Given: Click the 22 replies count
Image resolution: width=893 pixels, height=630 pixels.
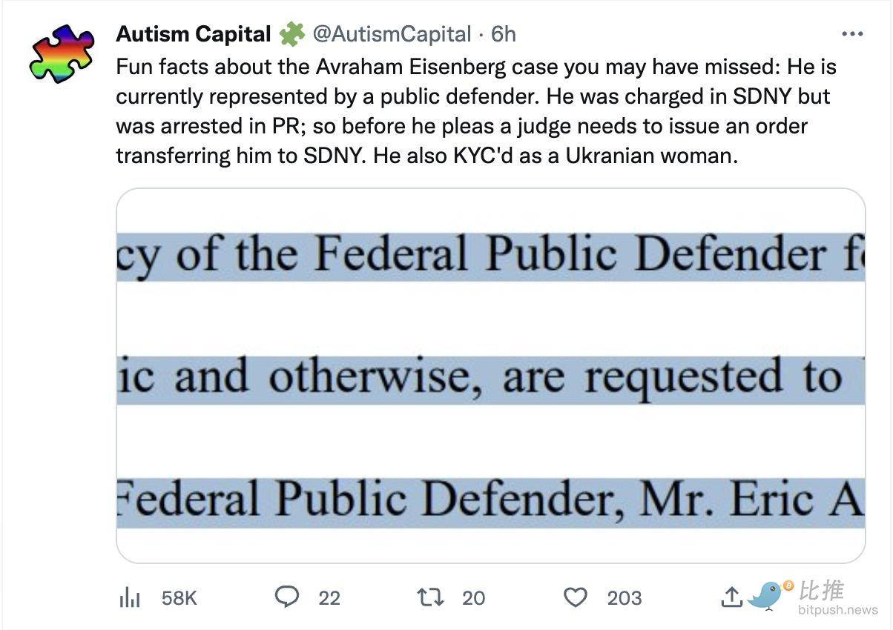Looking at the screenshot, I should click(329, 598).
